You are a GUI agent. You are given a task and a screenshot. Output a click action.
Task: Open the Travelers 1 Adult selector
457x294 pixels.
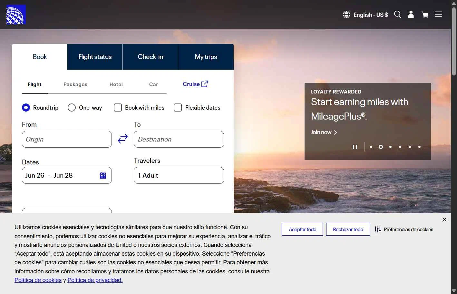tap(179, 175)
